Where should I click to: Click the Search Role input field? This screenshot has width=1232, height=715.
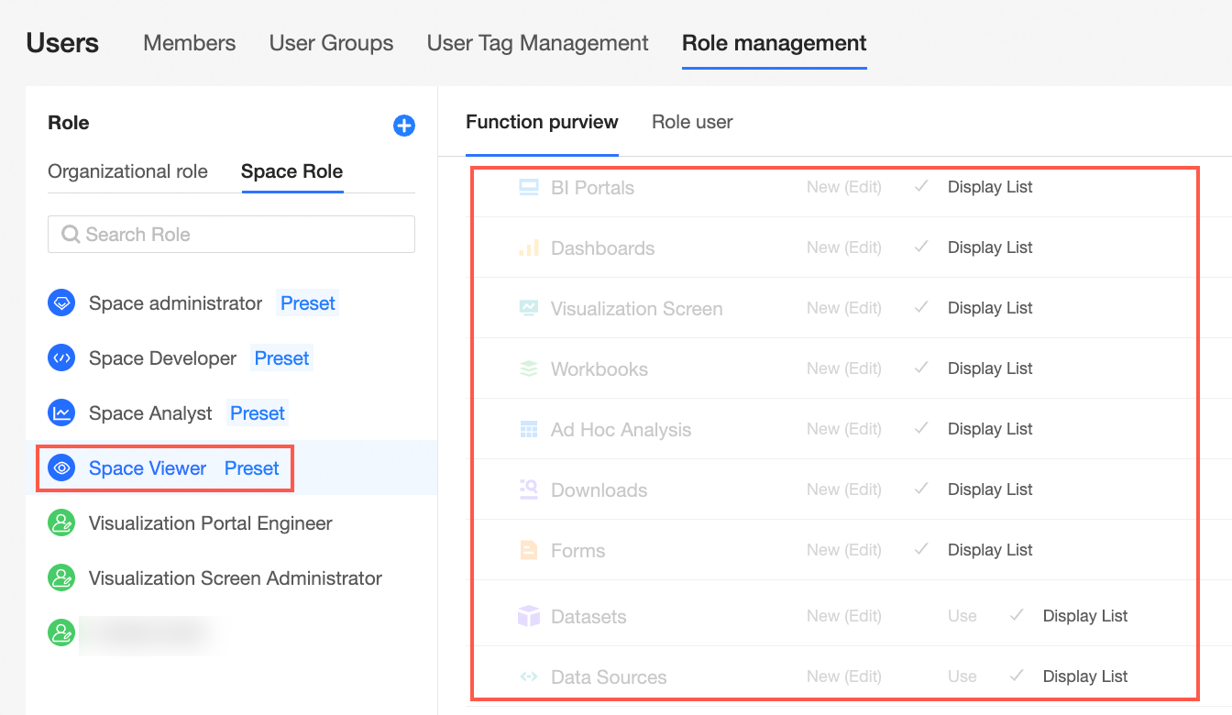pos(231,235)
